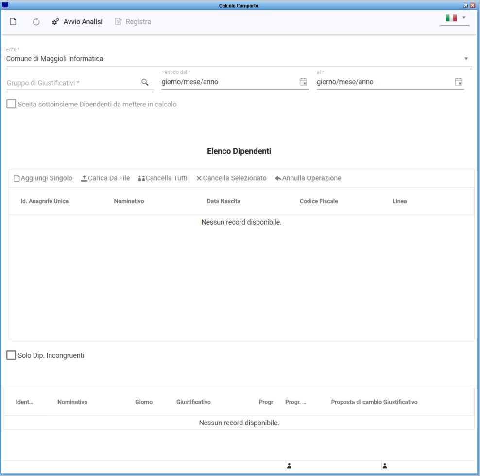Open the language dropdown arrow
This screenshot has height=476, width=480.
[x=464, y=18]
